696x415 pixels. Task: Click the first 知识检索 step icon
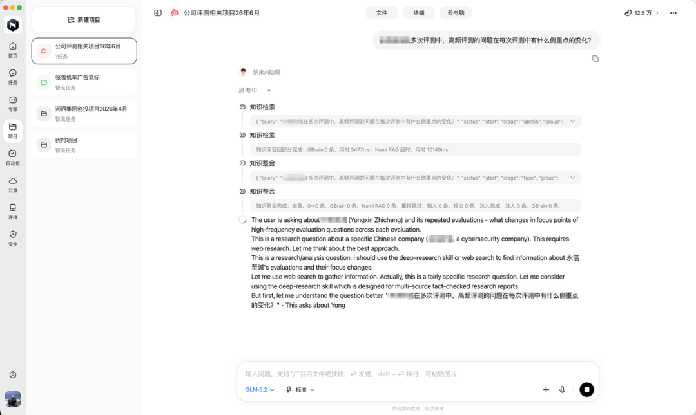point(242,107)
